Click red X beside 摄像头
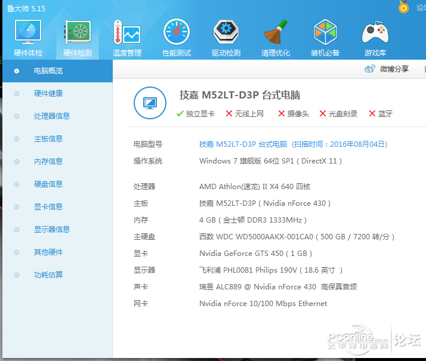The width and height of the screenshot is (426, 361). [x=282, y=113]
